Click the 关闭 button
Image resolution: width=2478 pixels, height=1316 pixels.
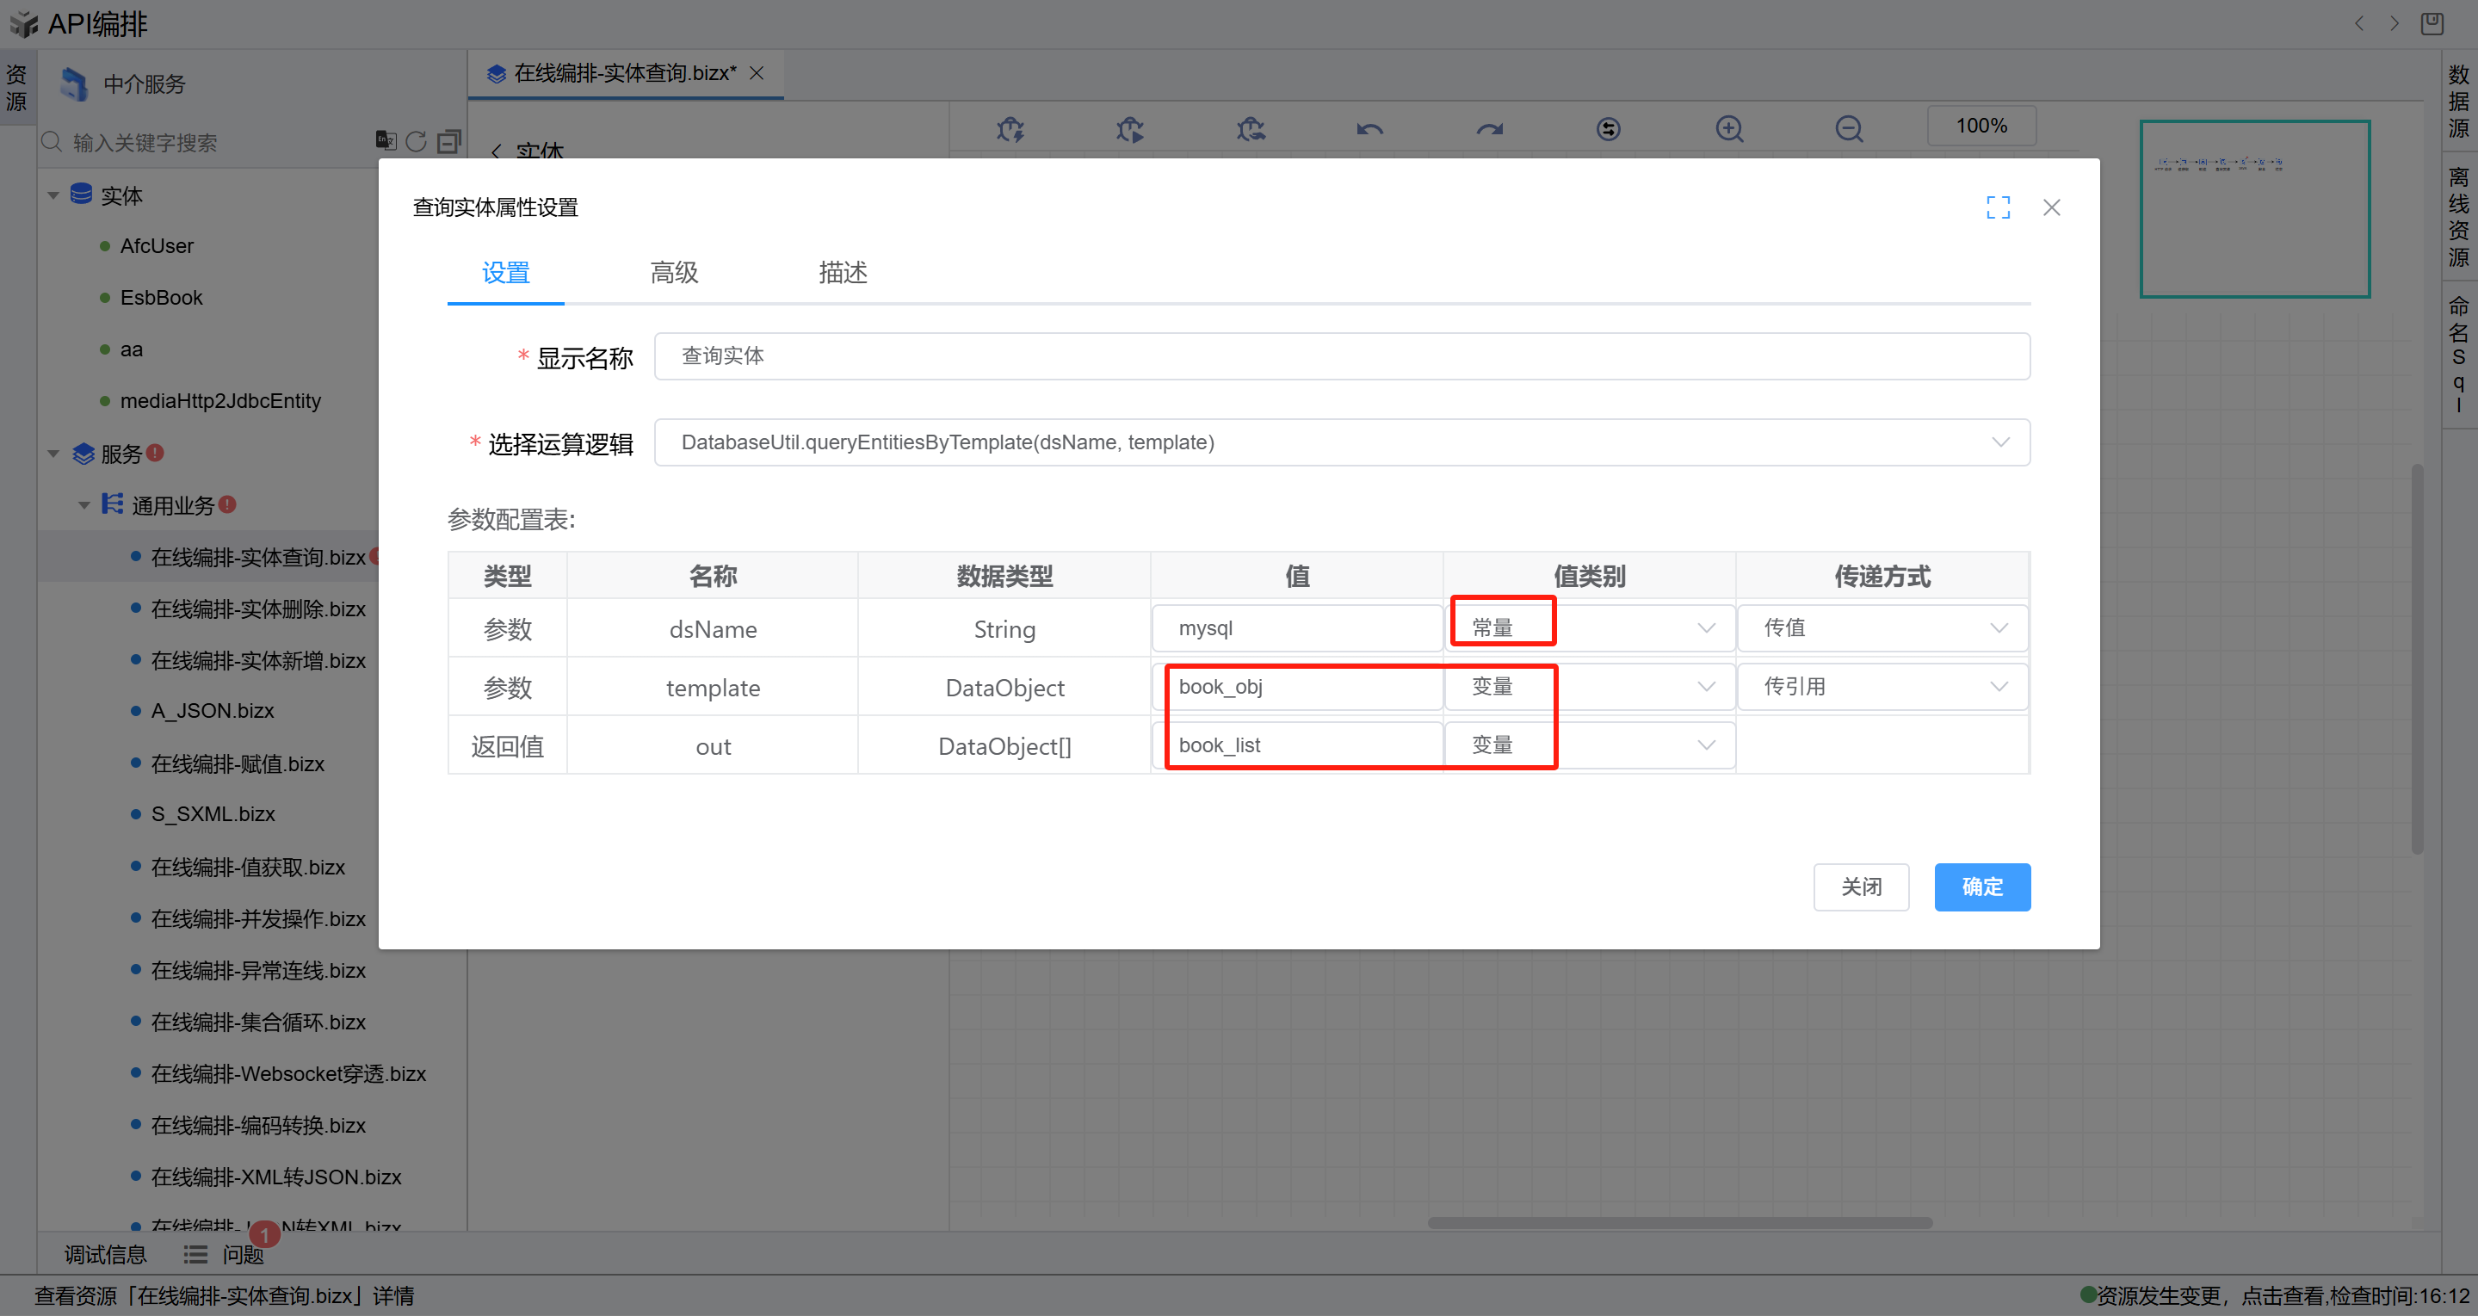point(1860,886)
